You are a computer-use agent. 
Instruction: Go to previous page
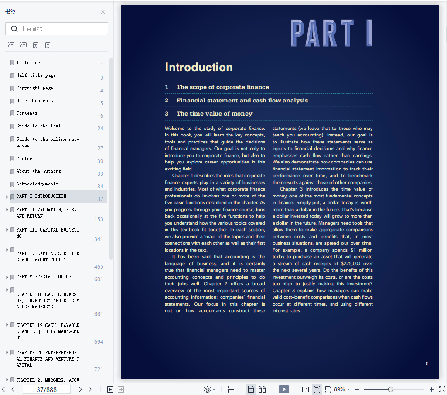tap(13, 389)
